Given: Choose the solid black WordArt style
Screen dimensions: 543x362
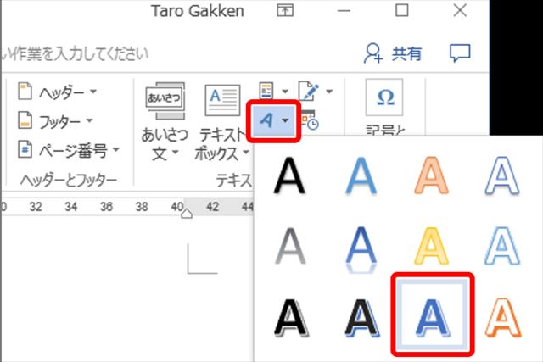Looking at the screenshot, I should pos(289,175).
